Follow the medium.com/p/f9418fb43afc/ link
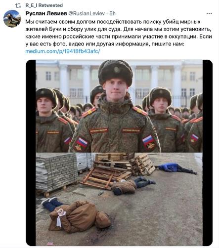Screen dimensions: 219x248 click(63, 51)
